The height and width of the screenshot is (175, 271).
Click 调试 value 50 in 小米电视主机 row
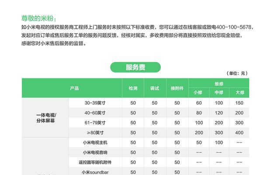coord(154,143)
